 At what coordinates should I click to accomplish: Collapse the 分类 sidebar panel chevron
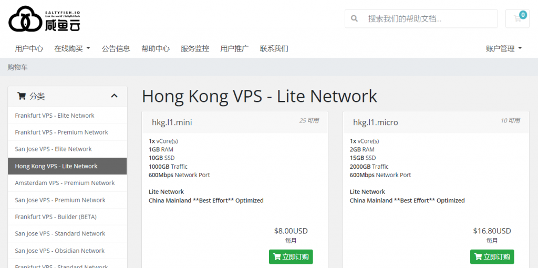tap(115, 96)
